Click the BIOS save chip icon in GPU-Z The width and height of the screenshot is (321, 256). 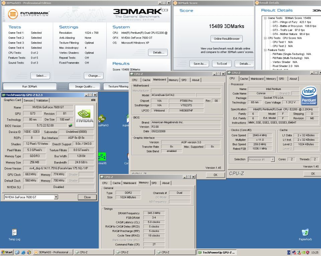pyautogui.click(x=71, y=125)
